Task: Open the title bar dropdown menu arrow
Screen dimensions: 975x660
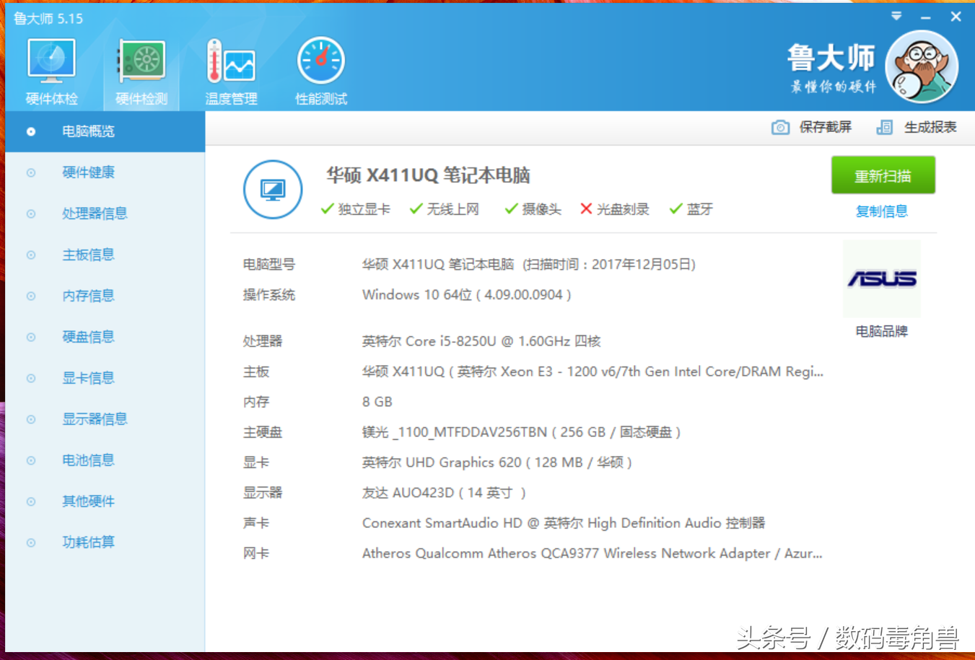Action: (x=896, y=16)
